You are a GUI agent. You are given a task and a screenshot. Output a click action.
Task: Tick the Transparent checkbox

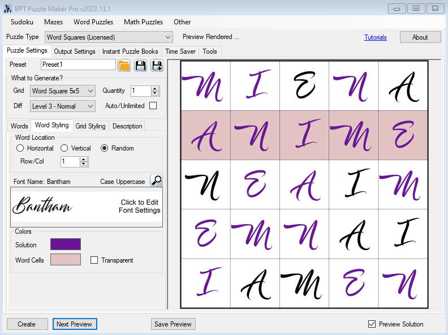coord(94,260)
